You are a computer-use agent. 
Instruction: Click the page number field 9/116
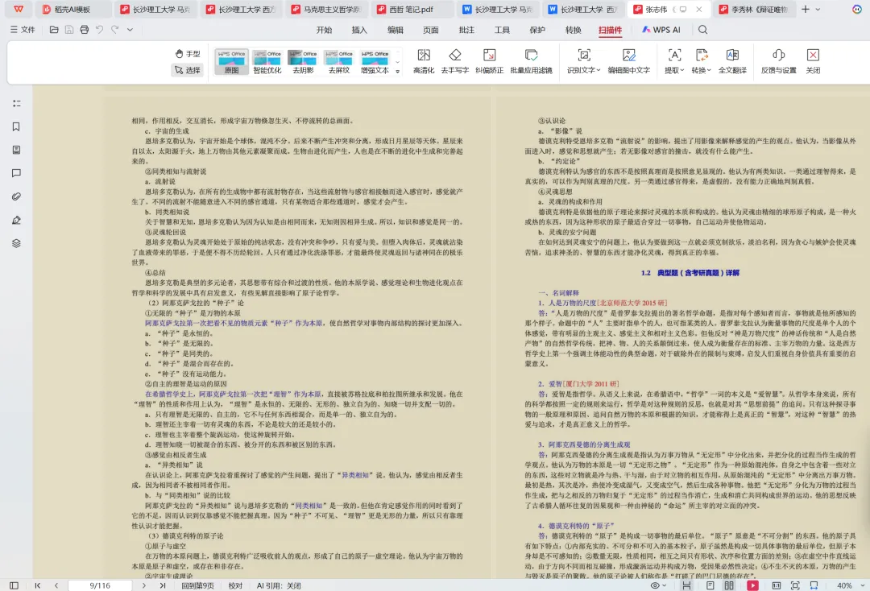coord(100,585)
